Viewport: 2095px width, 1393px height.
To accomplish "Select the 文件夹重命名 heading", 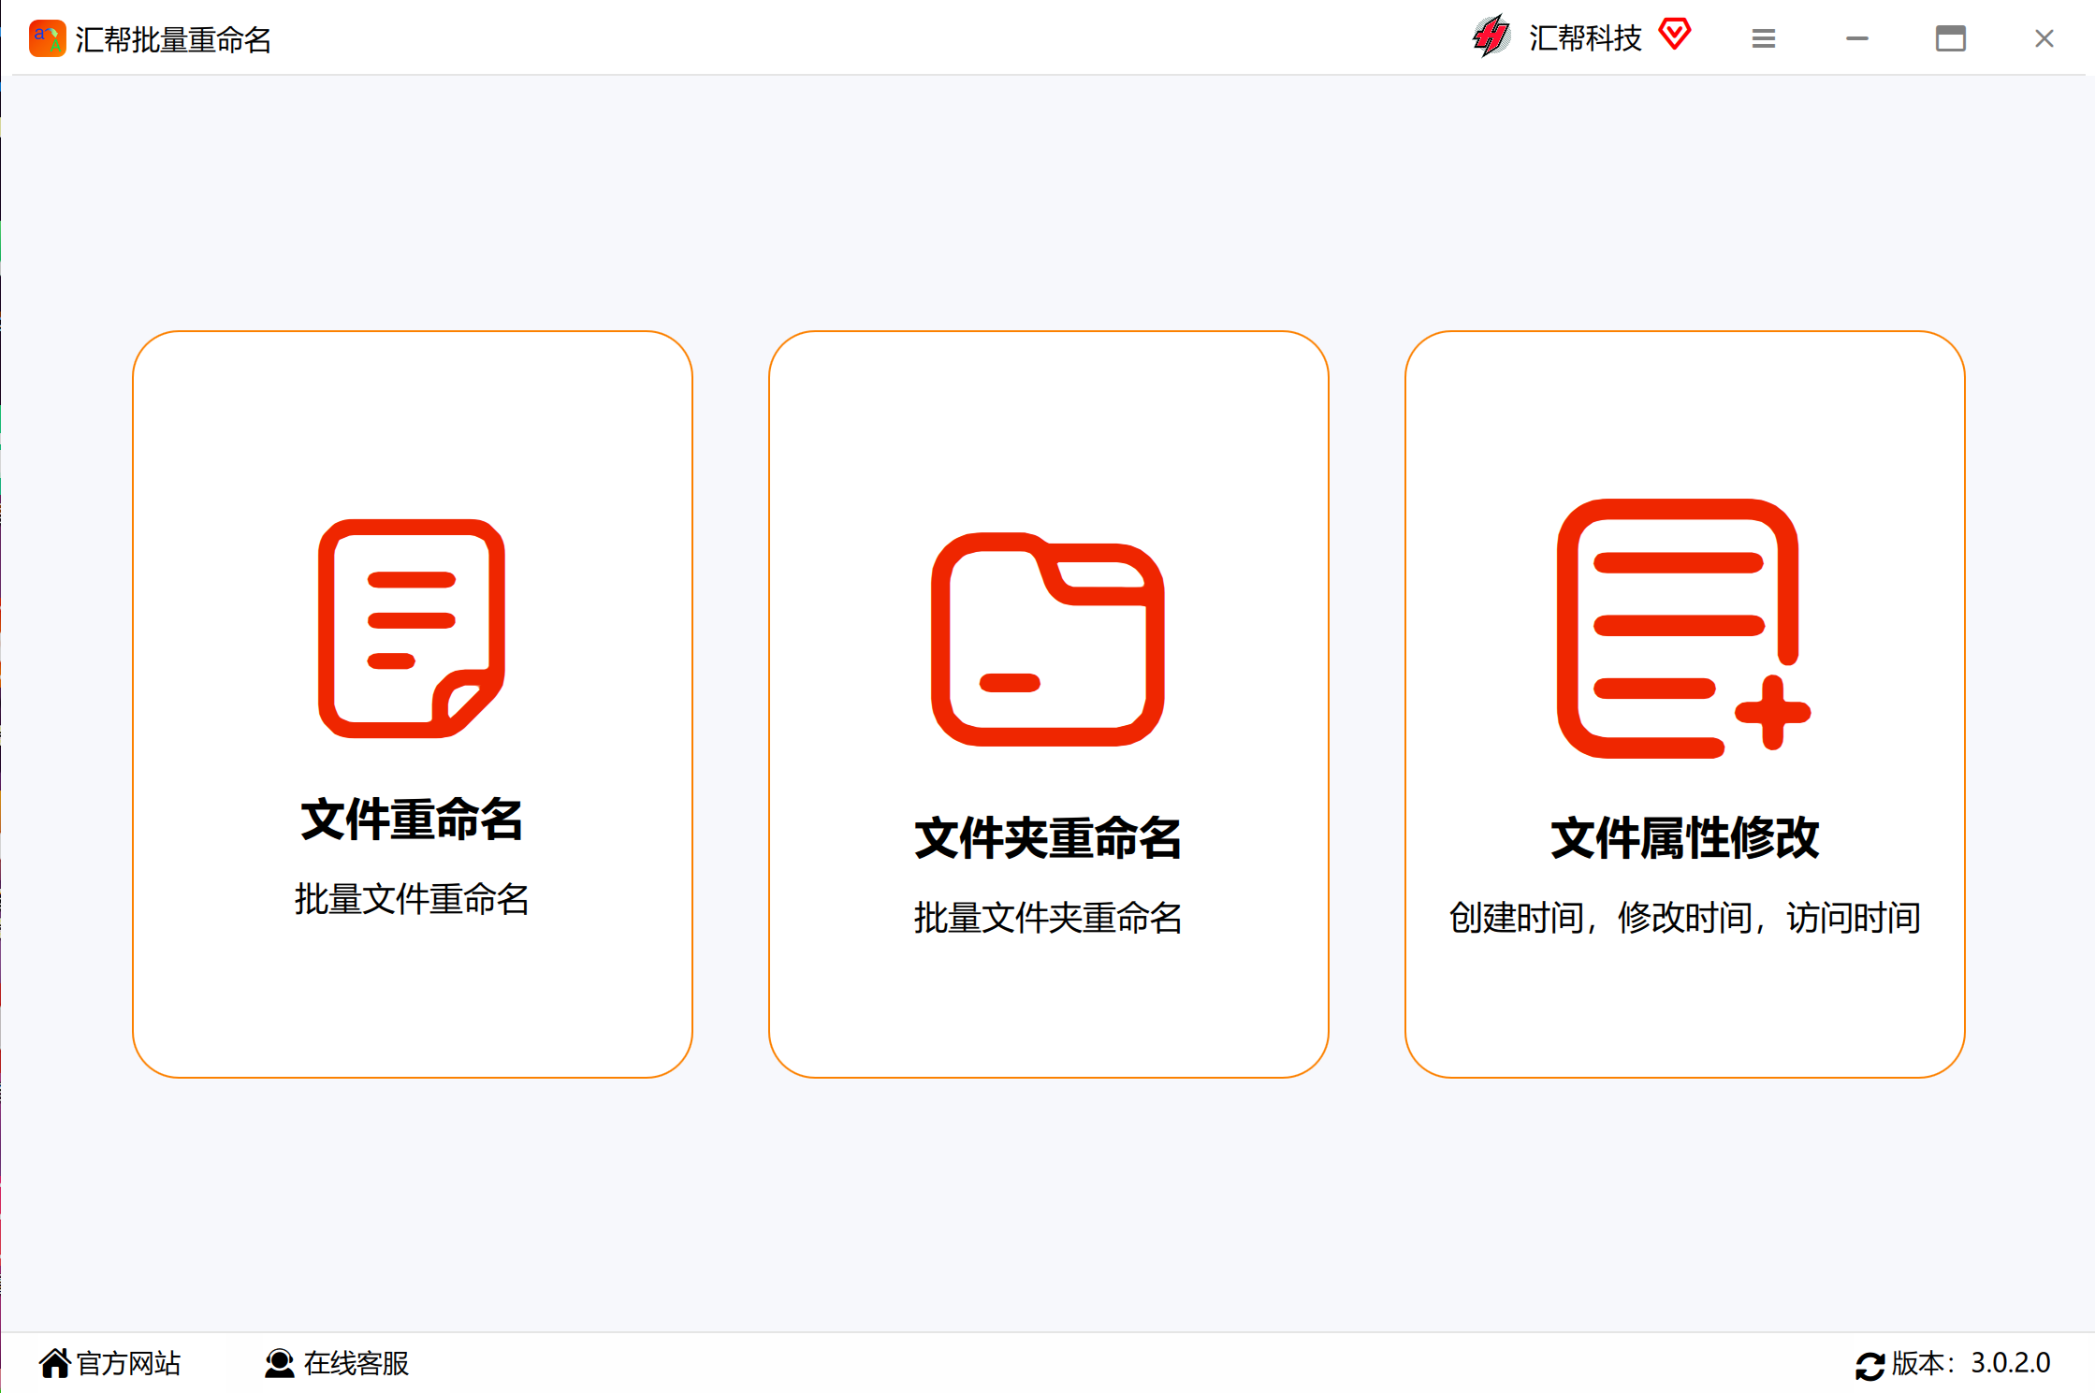I will click(1047, 838).
